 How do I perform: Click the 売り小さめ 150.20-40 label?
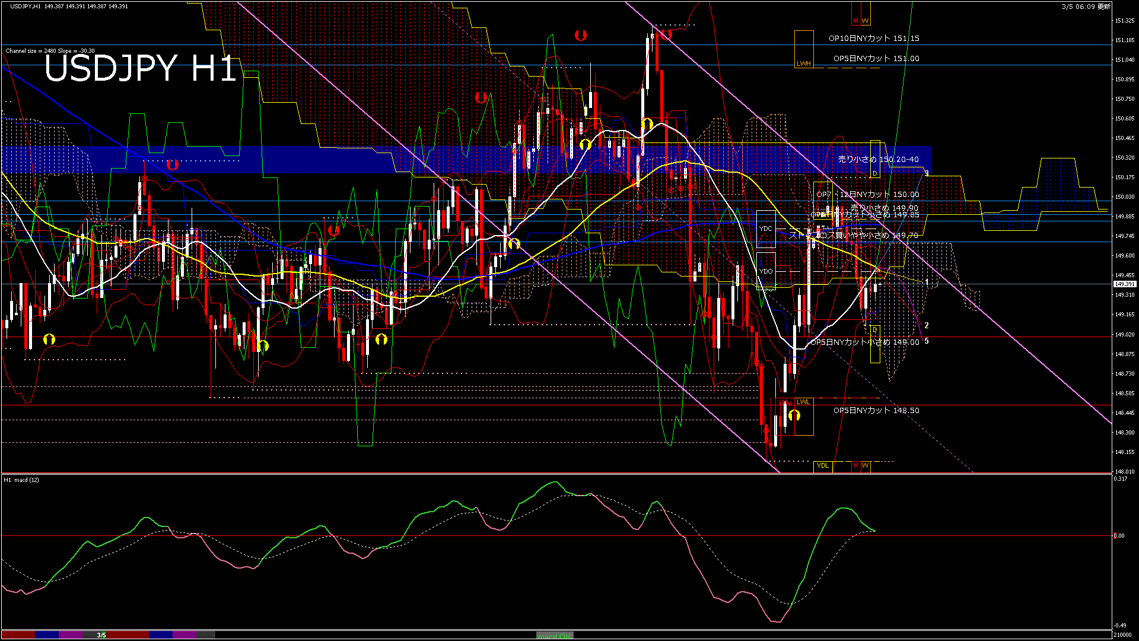879,160
